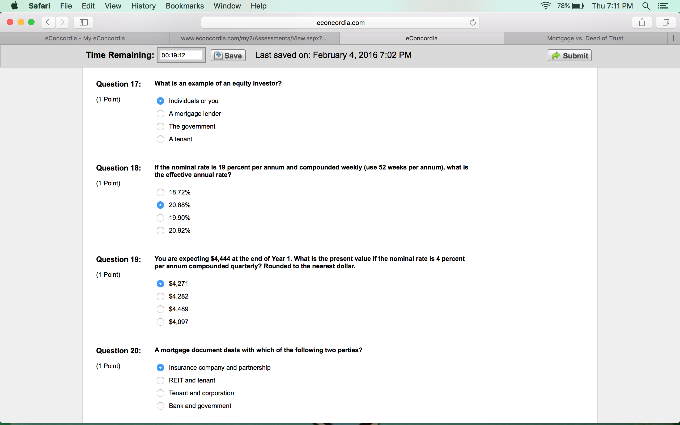Click the Safari back arrow button
680x425 pixels.
(48, 22)
